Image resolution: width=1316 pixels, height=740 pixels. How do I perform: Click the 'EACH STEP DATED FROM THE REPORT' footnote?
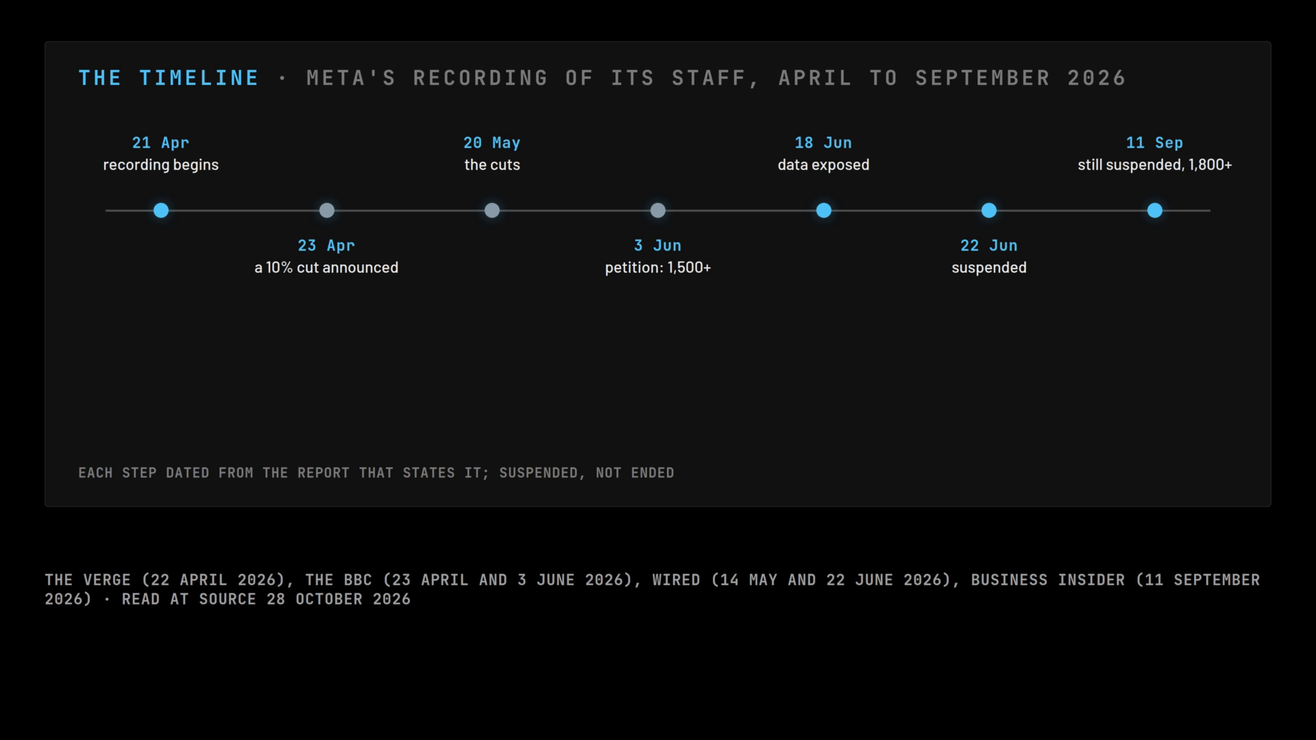[376, 473]
